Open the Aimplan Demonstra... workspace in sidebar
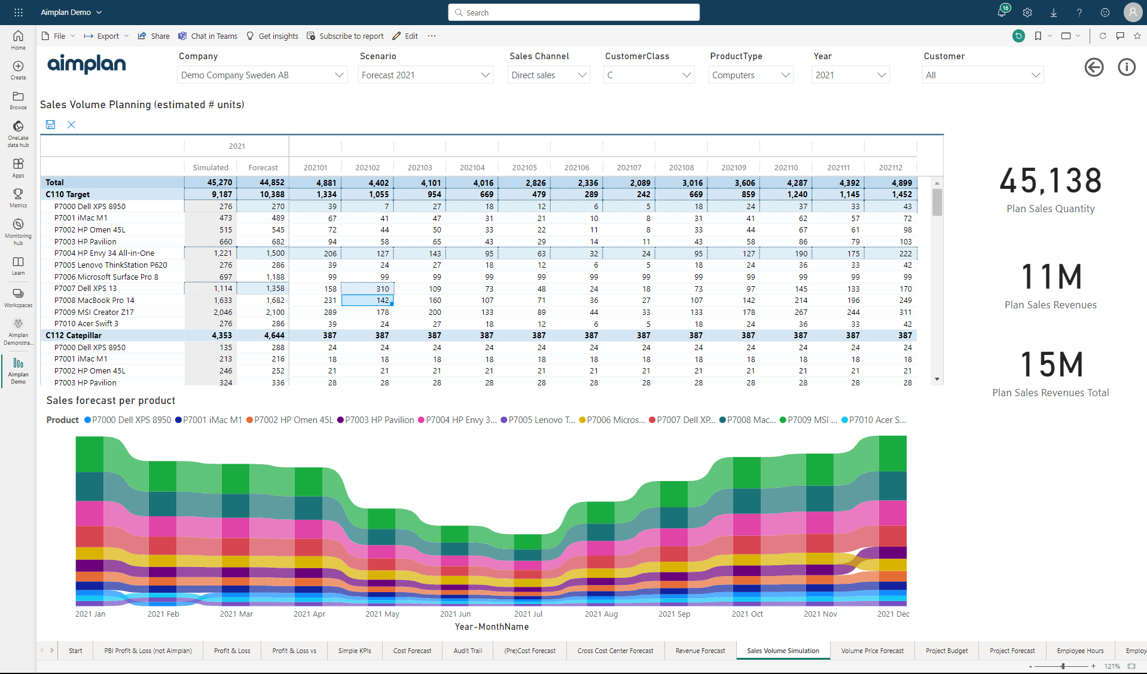 coord(18,332)
